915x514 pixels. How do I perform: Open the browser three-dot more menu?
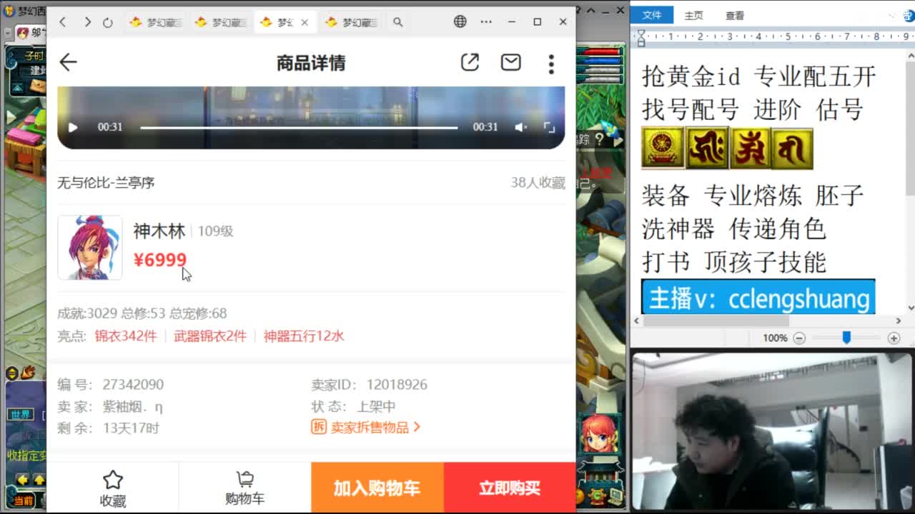(486, 22)
